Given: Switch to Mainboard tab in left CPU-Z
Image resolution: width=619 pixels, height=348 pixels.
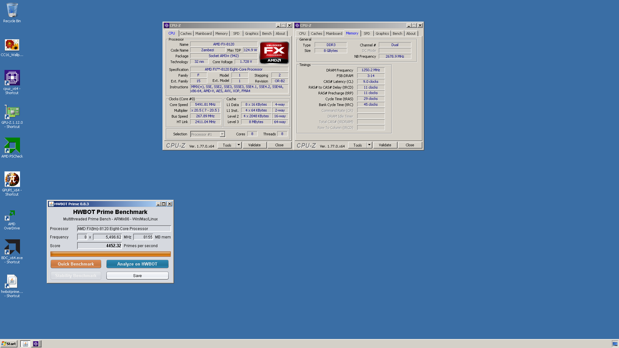Looking at the screenshot, I should [x=203, y=34].
